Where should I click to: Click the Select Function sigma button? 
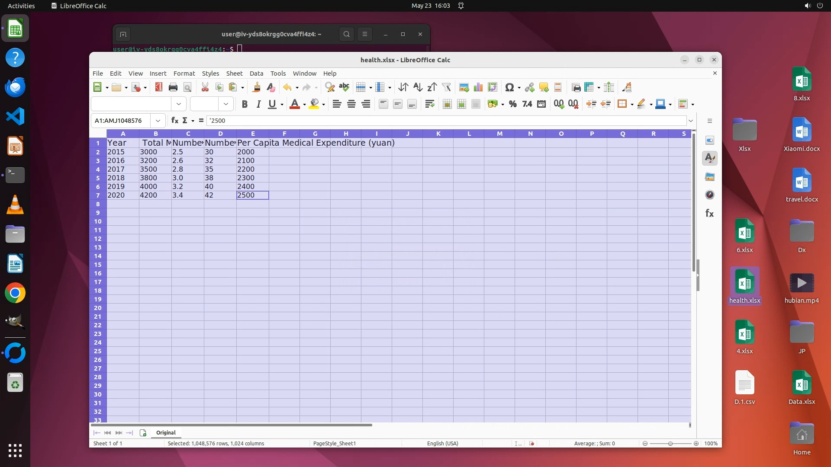(x=185, y=121)
